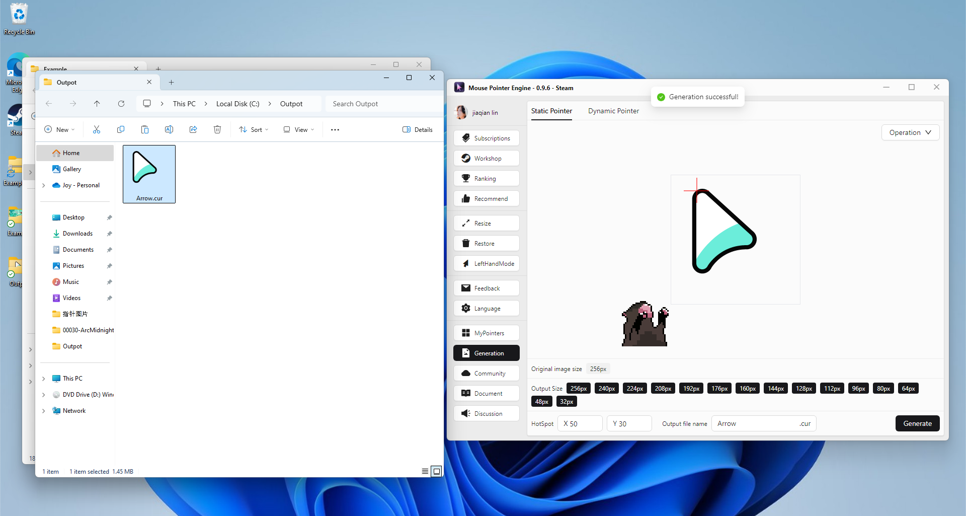Enable LeftHandMode in the sidebar
The height and width of the screenshot is (516, 966).
pos(487,264)
